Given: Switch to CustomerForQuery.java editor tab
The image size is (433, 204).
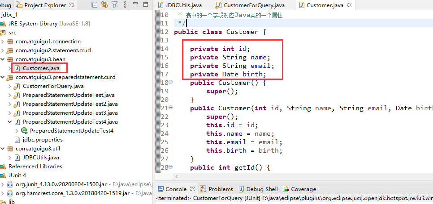Looking at the screenshot, I should click(250, 5).
